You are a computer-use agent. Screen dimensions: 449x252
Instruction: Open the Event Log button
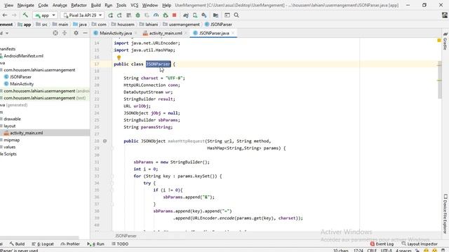382,244
